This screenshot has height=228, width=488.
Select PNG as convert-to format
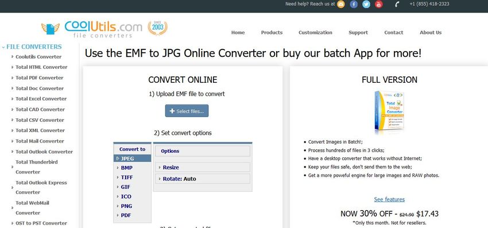[132, 206]
